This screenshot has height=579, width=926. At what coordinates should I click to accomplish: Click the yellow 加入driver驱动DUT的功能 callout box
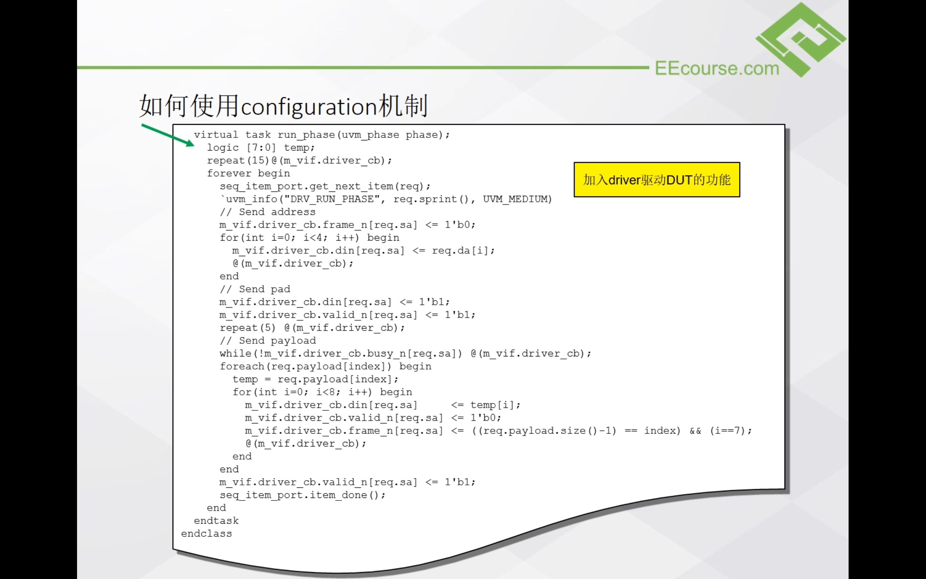[x=656, y=179]
